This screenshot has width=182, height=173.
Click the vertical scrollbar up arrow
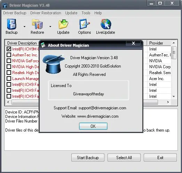(x=174, y=43)
